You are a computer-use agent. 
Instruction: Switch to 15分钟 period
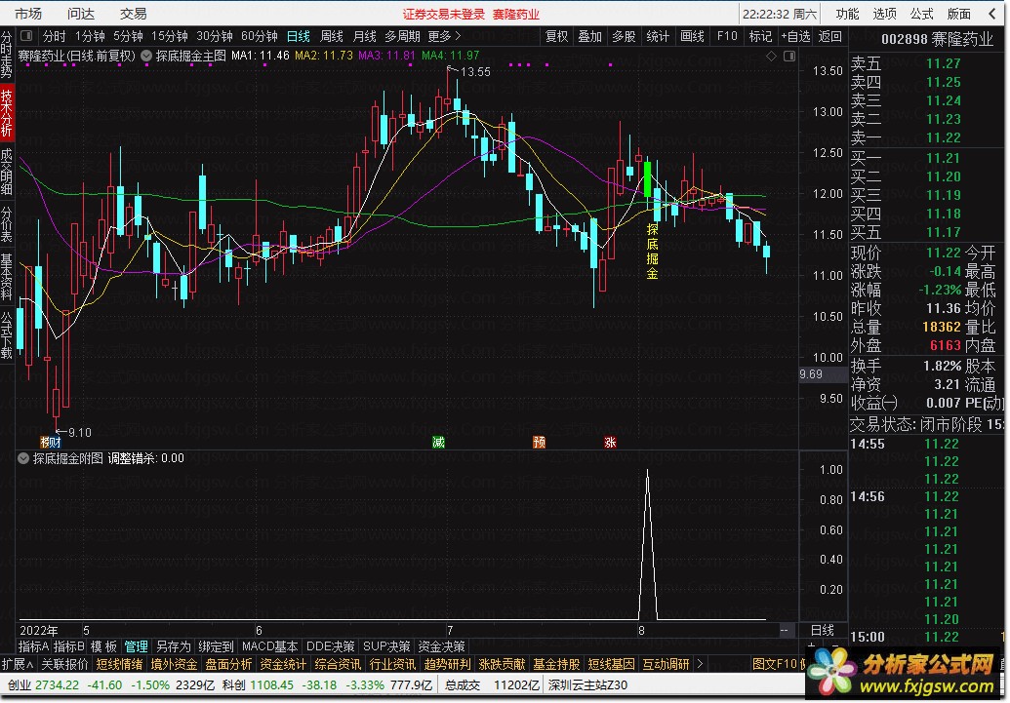click(x=170, y=37)
